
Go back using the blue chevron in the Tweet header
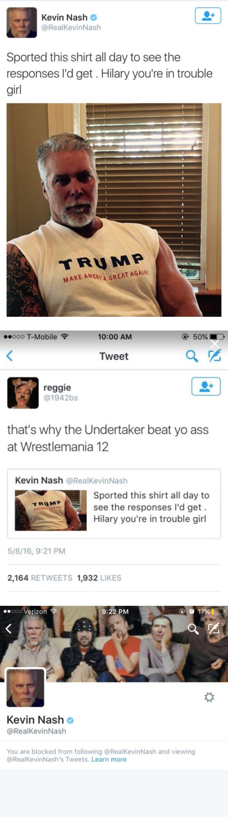click(x=9, y=356)
